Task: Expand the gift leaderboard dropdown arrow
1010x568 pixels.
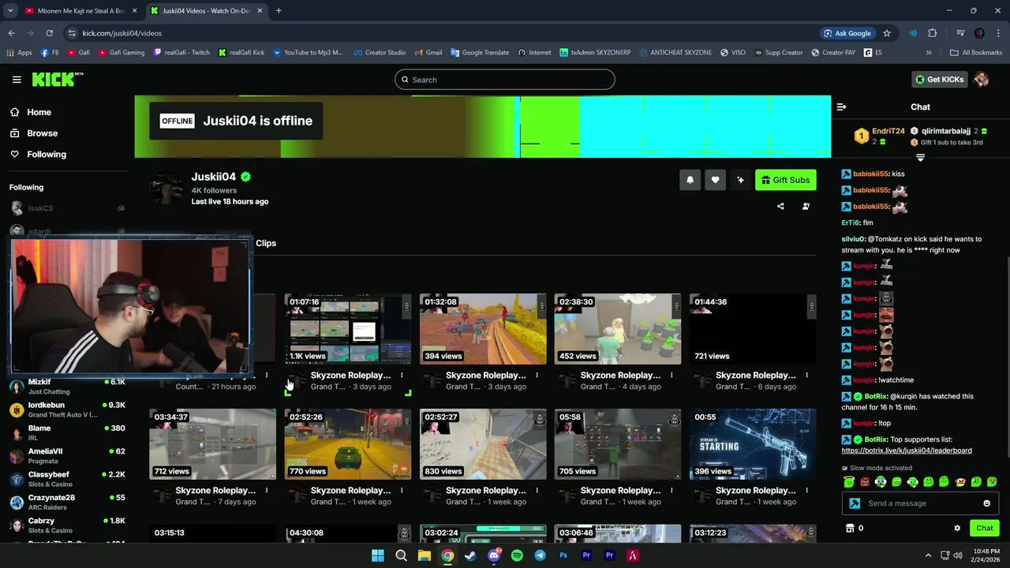Action: 920,158
